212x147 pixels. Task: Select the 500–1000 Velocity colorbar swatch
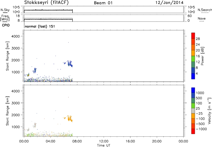193,96
